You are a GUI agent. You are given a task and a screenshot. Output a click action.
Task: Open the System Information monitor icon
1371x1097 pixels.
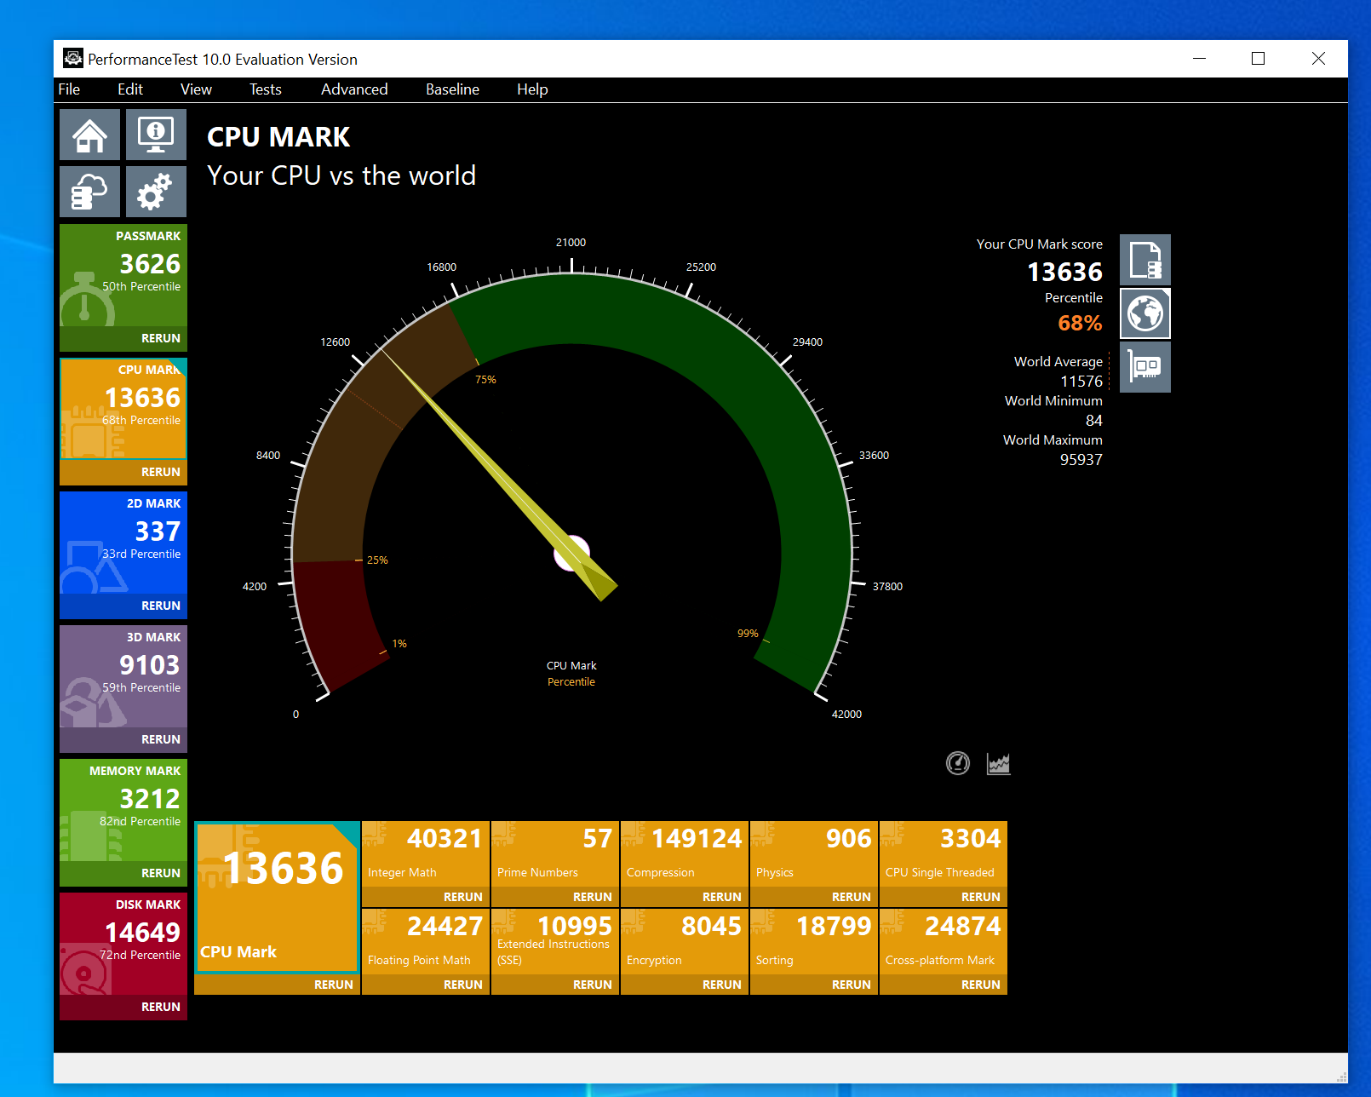[156, 135]
